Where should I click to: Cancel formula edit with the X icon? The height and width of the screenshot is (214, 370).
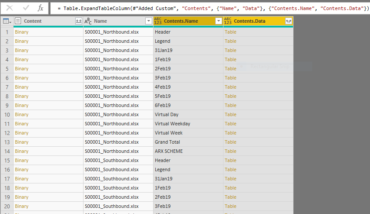tap(10, 8)
